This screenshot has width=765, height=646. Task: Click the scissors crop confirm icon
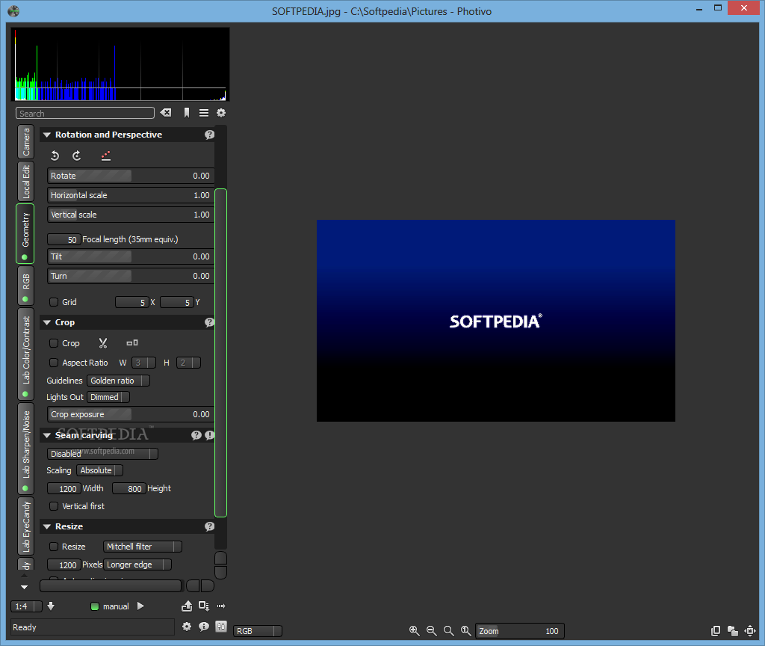(103, 343)
